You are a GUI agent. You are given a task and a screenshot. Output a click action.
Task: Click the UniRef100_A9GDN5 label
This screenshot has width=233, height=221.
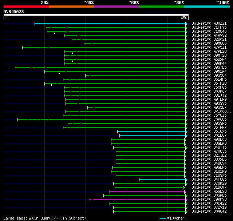click(209, 168)
